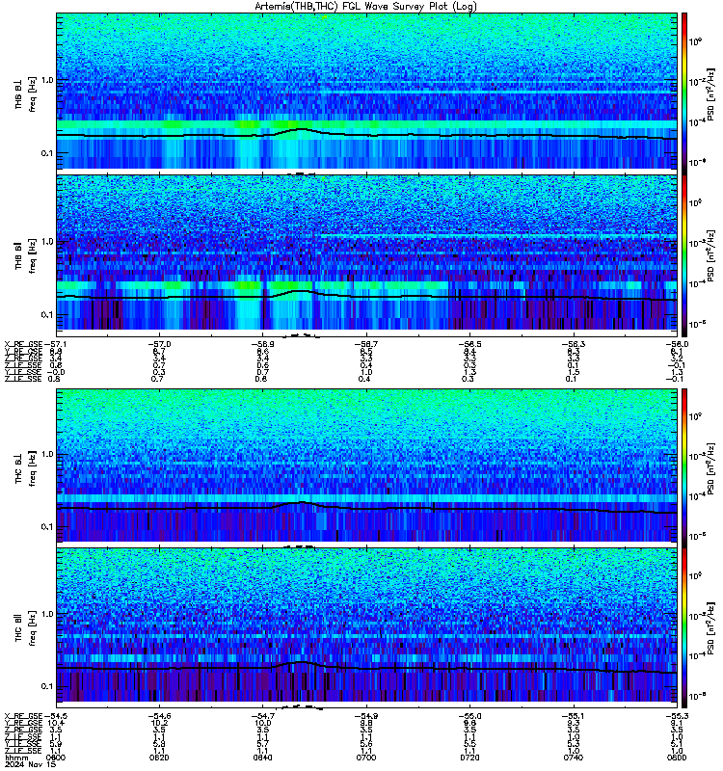723x771 pixels.
Task: Click the black line's peak in the top THB panel
Action: click(301, 129)
